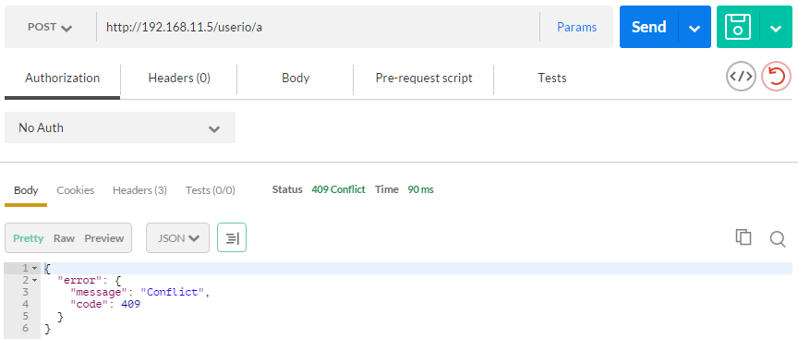Toggle the line wrap icon button

[232, 237]
